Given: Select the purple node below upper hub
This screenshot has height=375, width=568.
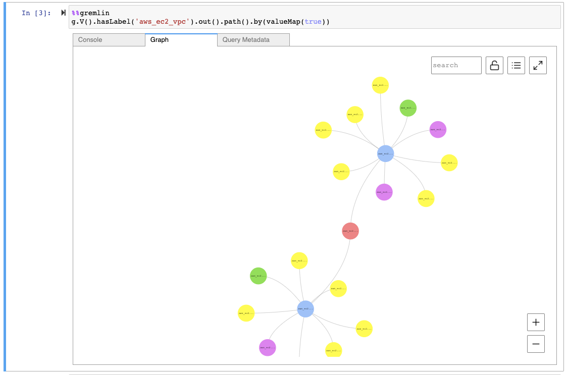Looking at the screenshot, I should (x=384, y=192).
